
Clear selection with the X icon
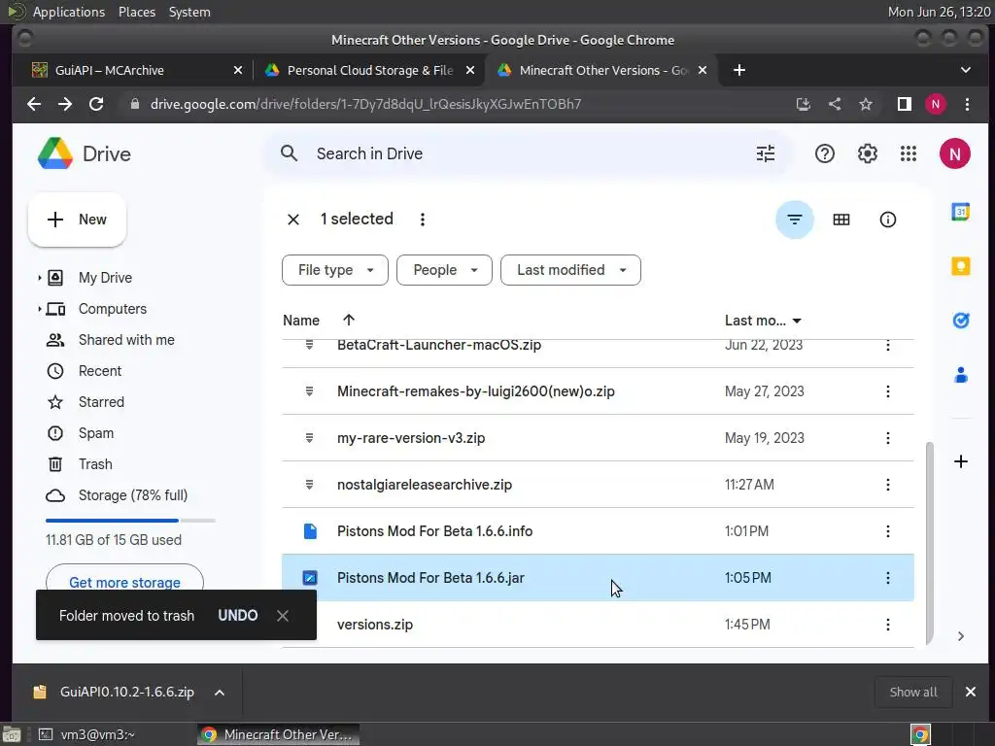click(293, 220)
